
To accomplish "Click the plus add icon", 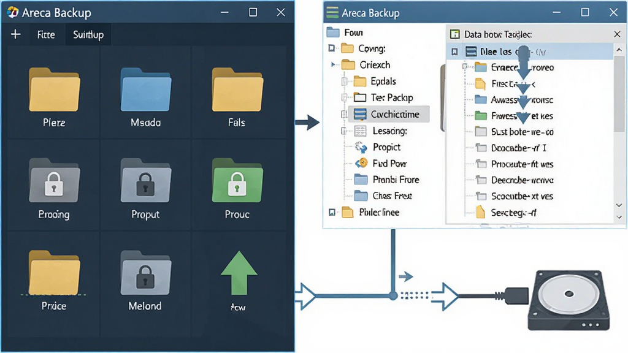I will pos(15,34).
